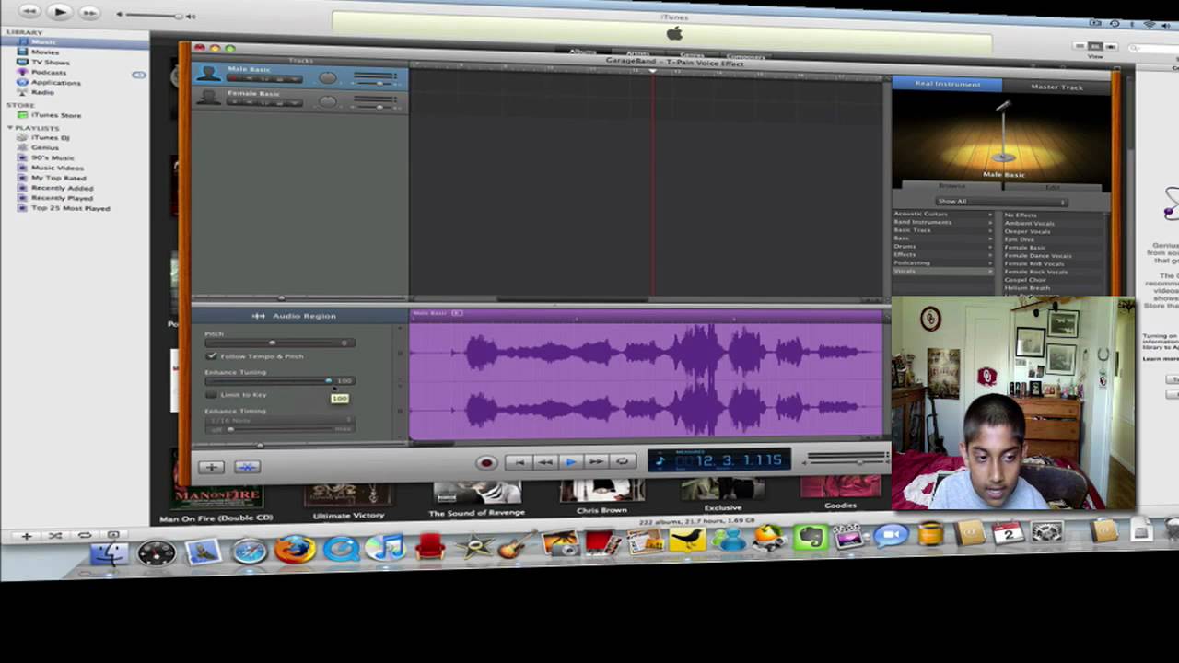Image resolution: width=1179 pixels, height=663 pixels.
Task: Select Recently Added playlist in iTunes
Action: (x=62, y=188)
